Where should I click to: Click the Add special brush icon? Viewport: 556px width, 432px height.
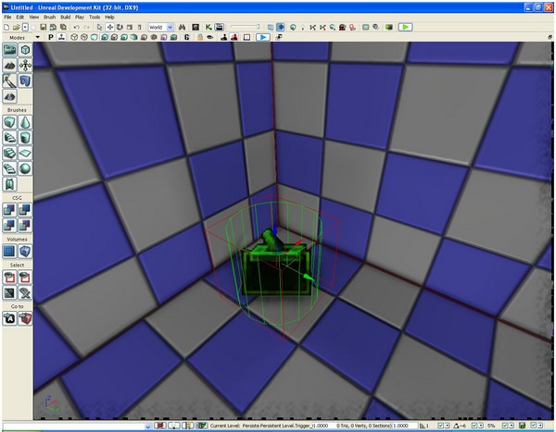[9, 252]
